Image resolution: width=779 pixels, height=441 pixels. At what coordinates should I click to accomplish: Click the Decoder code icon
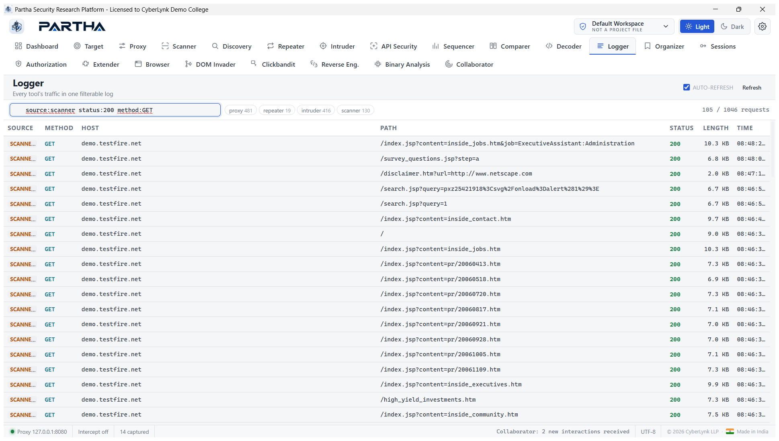tap(549, 46)
